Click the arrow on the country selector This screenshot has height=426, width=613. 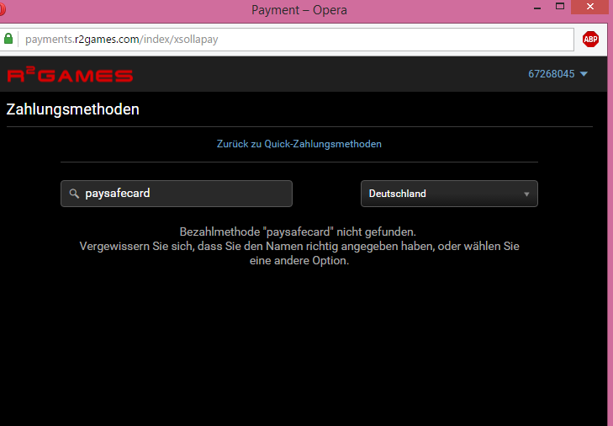(526, 194)
